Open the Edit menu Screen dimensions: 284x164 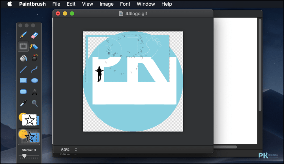click(71, 4)
